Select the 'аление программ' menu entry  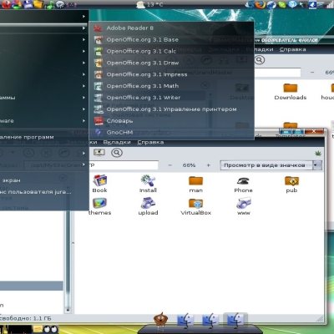point(27,137)
